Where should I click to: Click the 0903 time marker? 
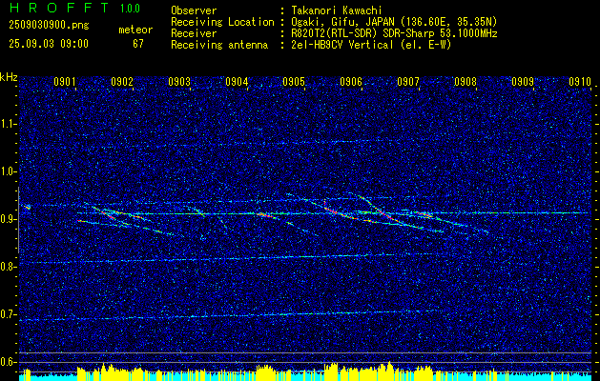click(x=179, y=82)
